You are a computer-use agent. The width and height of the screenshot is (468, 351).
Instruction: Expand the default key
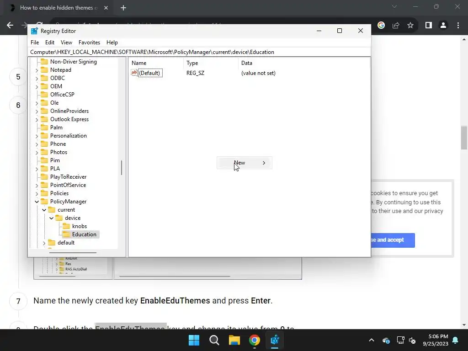[x=44, y=243]
